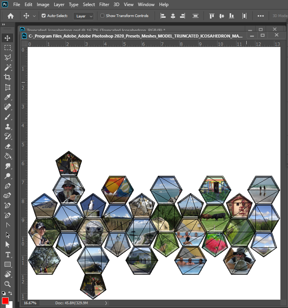Open the Image menu
The width and height of the screenshot is (288, 308).
point(43,4)
